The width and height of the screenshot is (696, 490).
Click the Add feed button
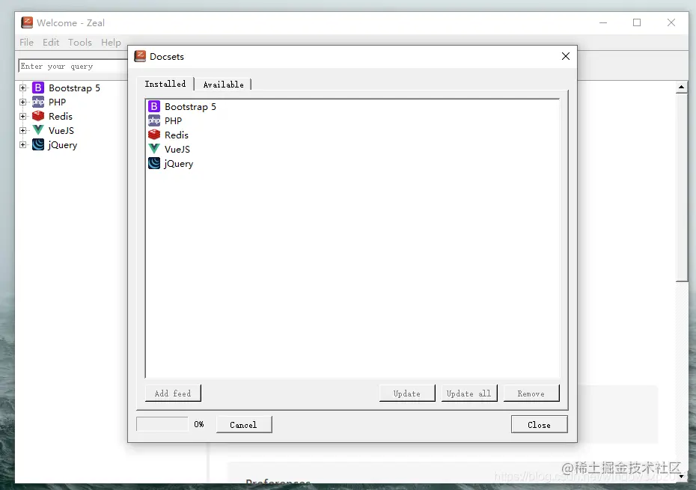click(173, 393)
